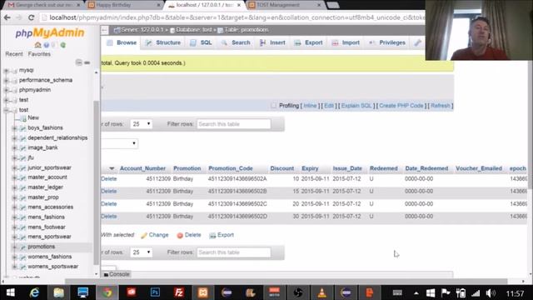Click the action flag tray icon
The height and width of the screenshot is (300, 533).
coord(446,292)
